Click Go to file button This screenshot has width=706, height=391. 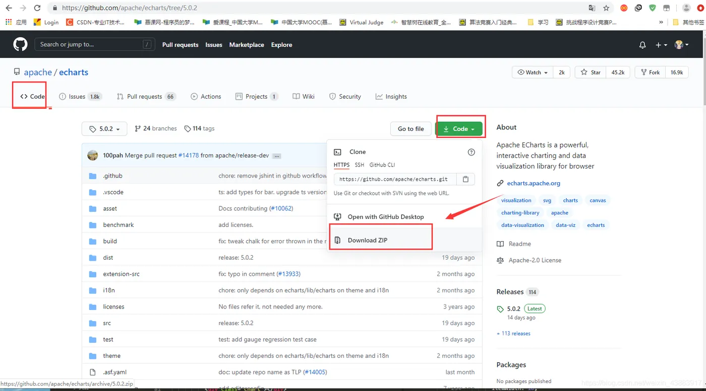click(411, 129)
